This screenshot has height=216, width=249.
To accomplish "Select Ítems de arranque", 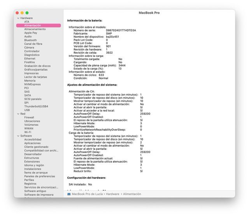I will (x=36, y=173).
